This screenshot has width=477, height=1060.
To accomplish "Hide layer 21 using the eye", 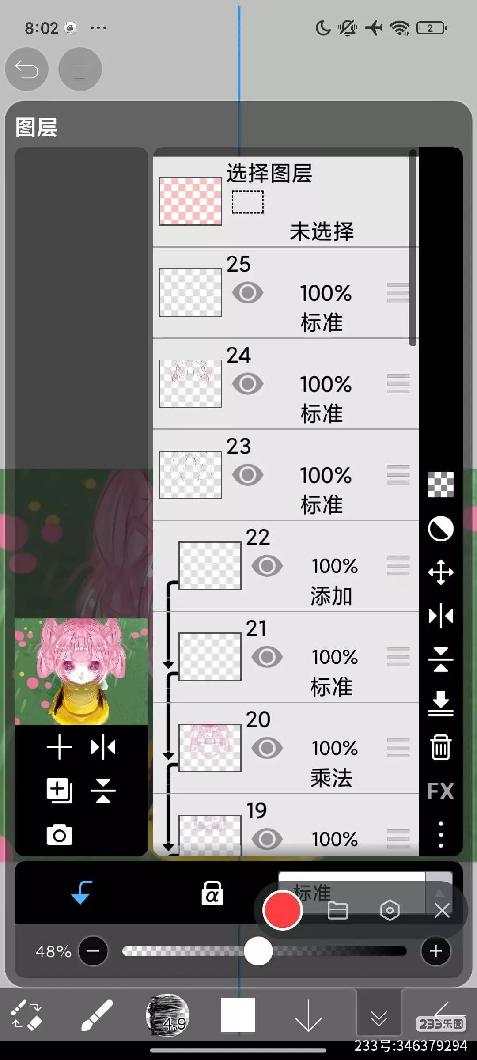I will [267, 657].
